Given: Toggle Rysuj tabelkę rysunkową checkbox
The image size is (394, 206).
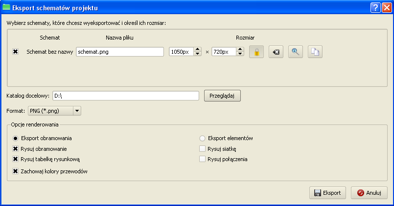Looking at the screenshot, I should click(x=16, y=159).
